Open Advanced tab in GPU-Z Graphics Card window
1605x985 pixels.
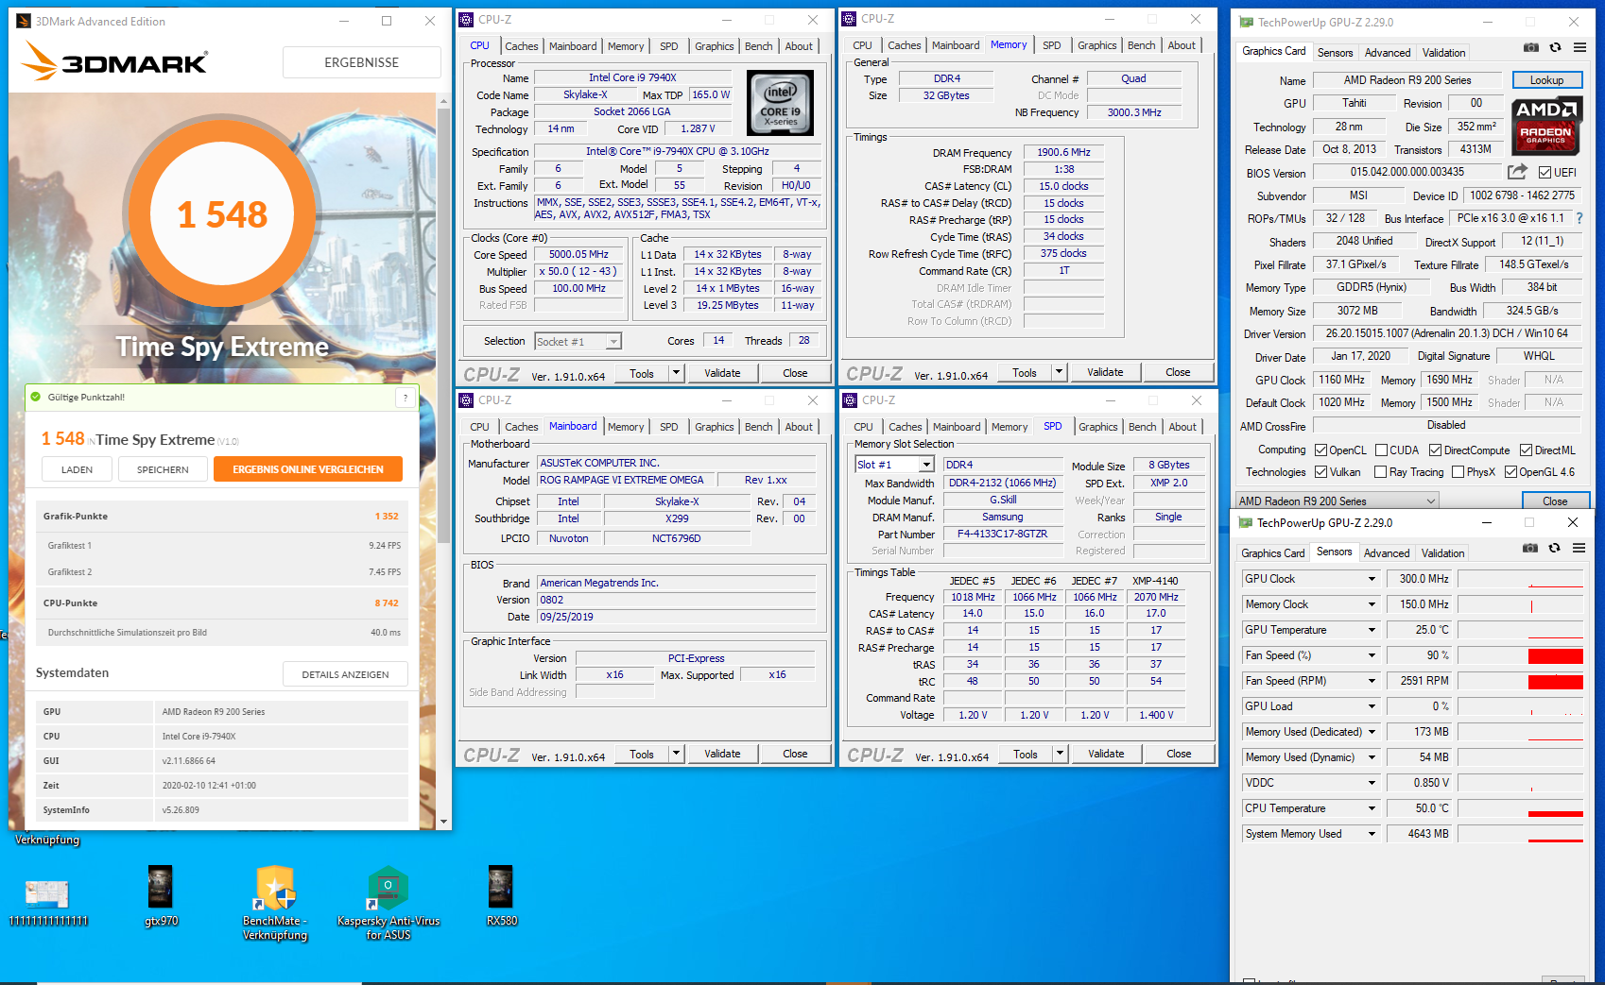coord(1387,53)
